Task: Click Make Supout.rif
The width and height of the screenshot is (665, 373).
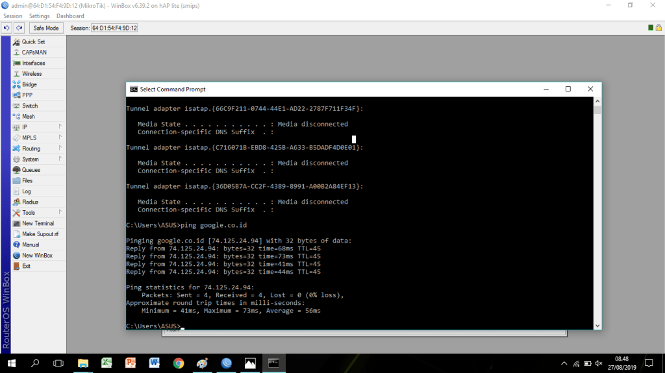Action: pos(40,234)
